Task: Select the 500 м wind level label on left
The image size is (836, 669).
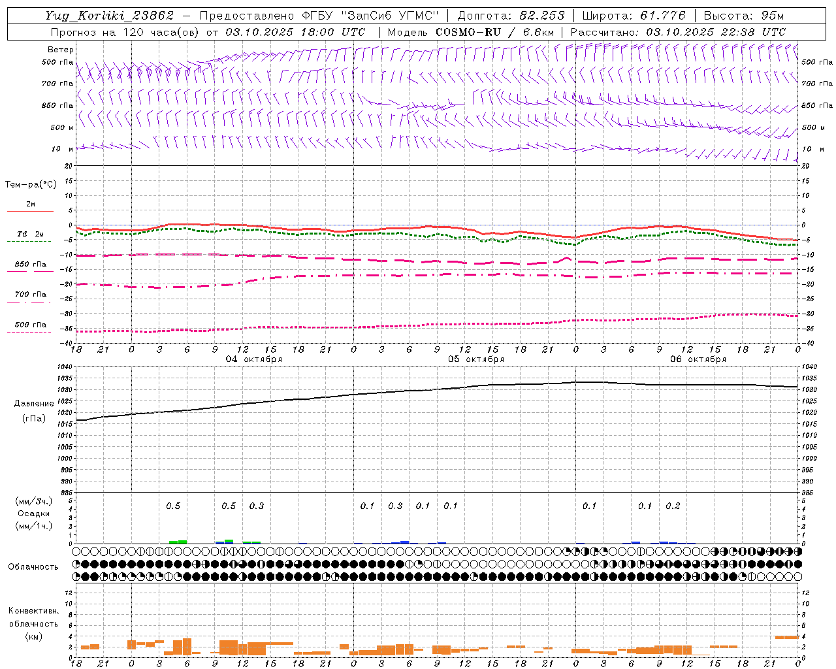Action: coord(63,128)
